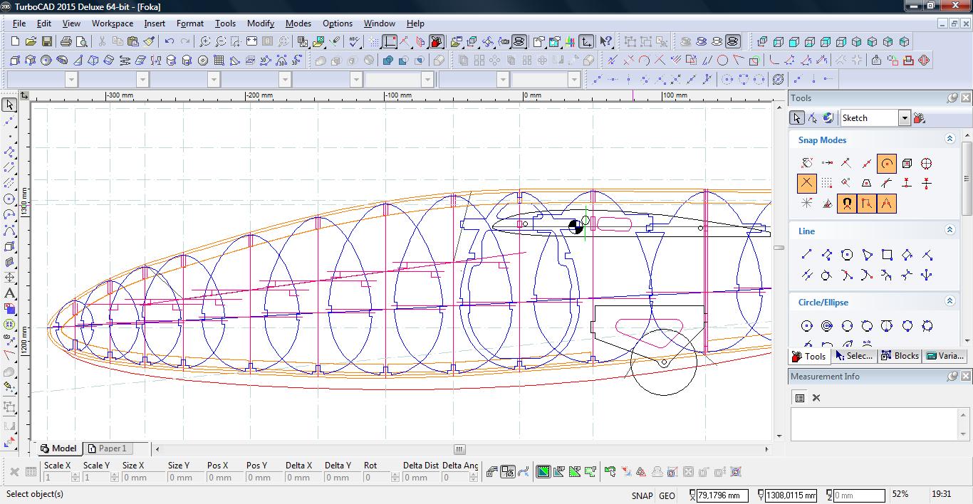
Task: Click the Open folder icon
Action: coord(31,42)
